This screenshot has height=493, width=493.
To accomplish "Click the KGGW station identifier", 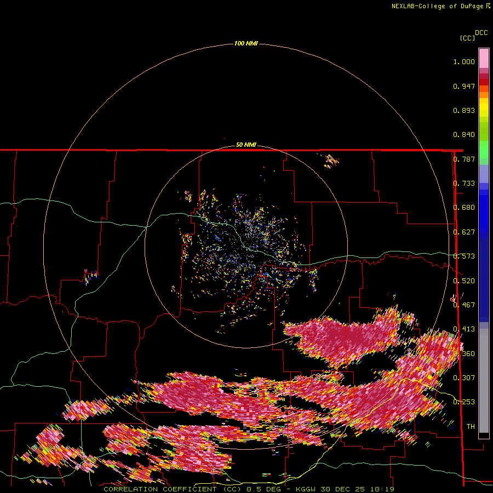I will click(x=306, y=489).
